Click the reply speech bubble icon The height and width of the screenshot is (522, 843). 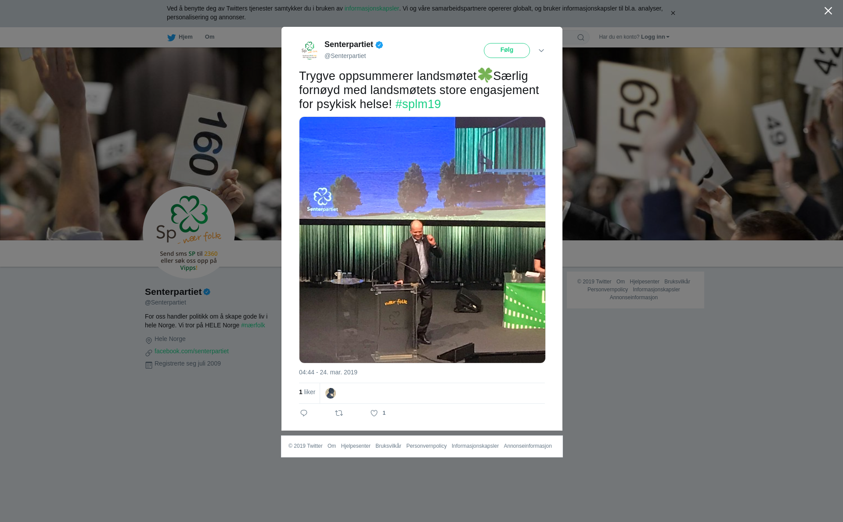pyautogui.click(x=304, y=413)
